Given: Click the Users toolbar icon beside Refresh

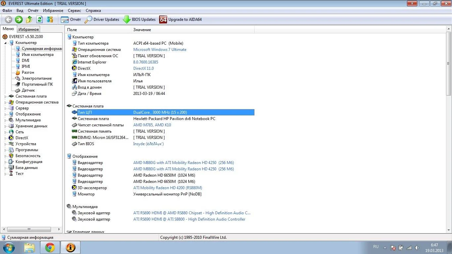Looking at the screenshot, I should pyautogui.click(x=50, y=20).
